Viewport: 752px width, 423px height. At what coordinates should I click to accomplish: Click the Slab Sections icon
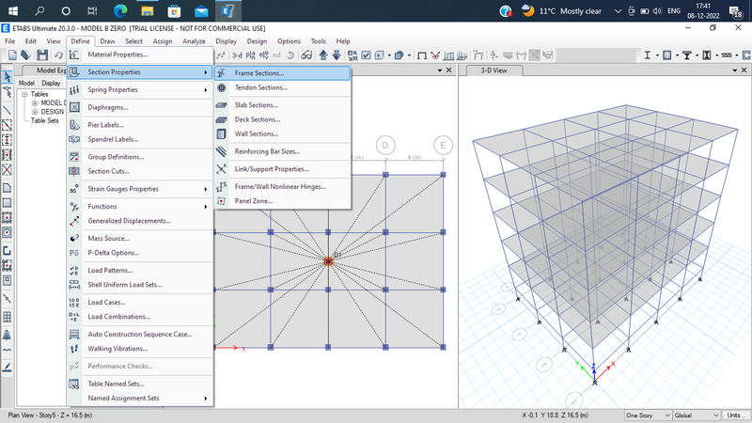tap(221, 105)
